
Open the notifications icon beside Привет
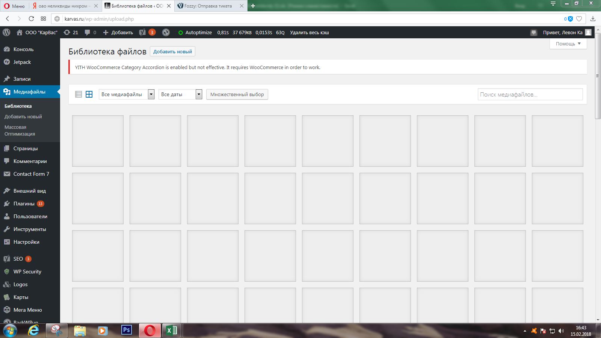coord(534,32)
